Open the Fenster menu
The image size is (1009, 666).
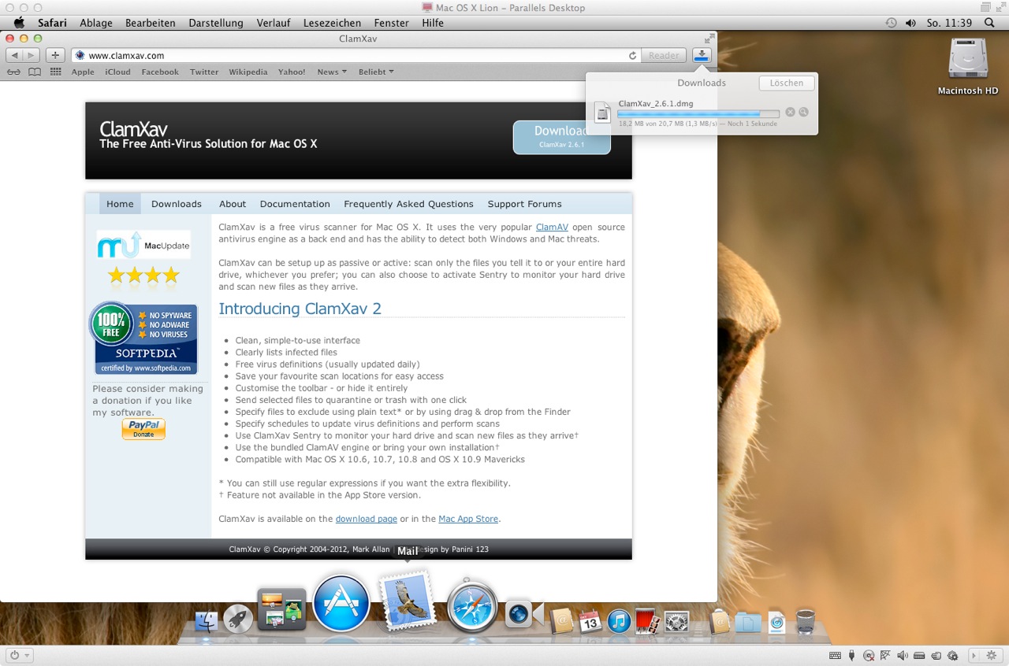click(x=391, y=23)
